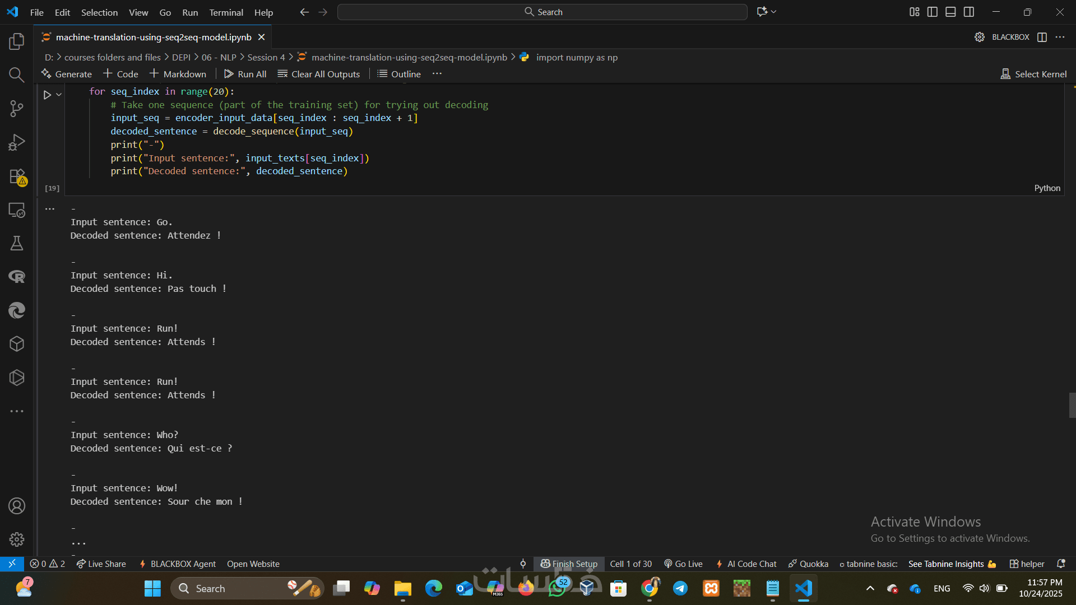The width and height of the screenshot is (1076, 605).
Task: Click the Run cell play button
Action: [47, 95]
